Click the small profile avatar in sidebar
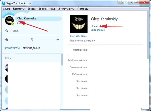 pyautogui.click(x=9, y=21)
